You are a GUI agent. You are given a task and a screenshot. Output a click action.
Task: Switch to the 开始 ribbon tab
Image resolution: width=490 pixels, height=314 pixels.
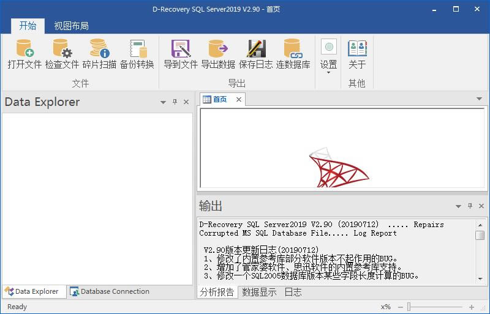28,26
